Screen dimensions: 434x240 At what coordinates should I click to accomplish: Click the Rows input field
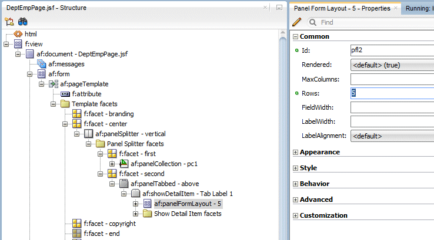tap(392, 93)
